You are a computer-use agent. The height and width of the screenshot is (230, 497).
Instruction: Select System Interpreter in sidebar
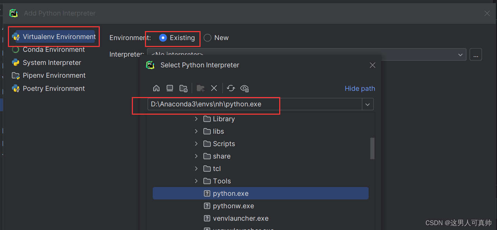pyautogui.click(x=46, y=63)
